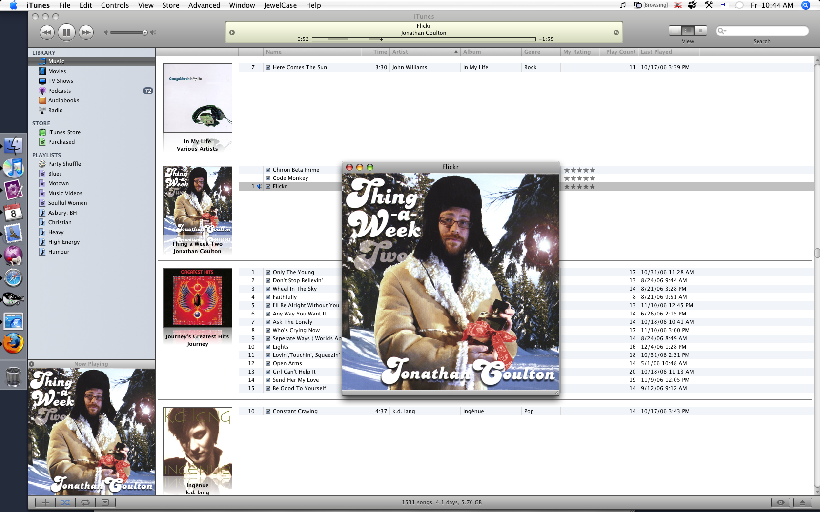
Task: Open the Help menu
Action: pyautogui.click(x=313, y=5)
